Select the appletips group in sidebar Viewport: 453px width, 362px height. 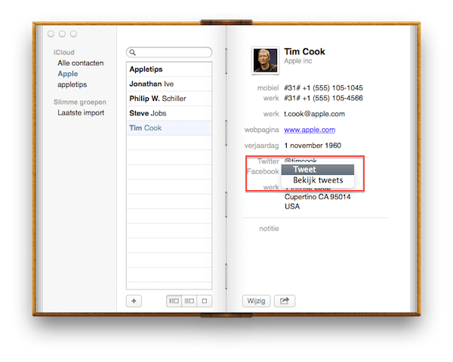72,84
